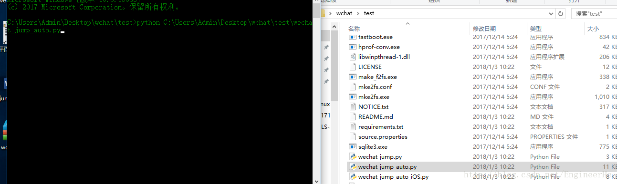Click the PROPERTIES 文件 type cell
The height and width of the screenshot is (184, 617).
coord(554,136)
